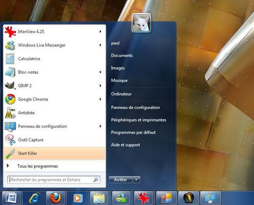This screenshot has height=205, width=254.
Task: Click the Arrêter shutdown button
Action: point(121,180)
